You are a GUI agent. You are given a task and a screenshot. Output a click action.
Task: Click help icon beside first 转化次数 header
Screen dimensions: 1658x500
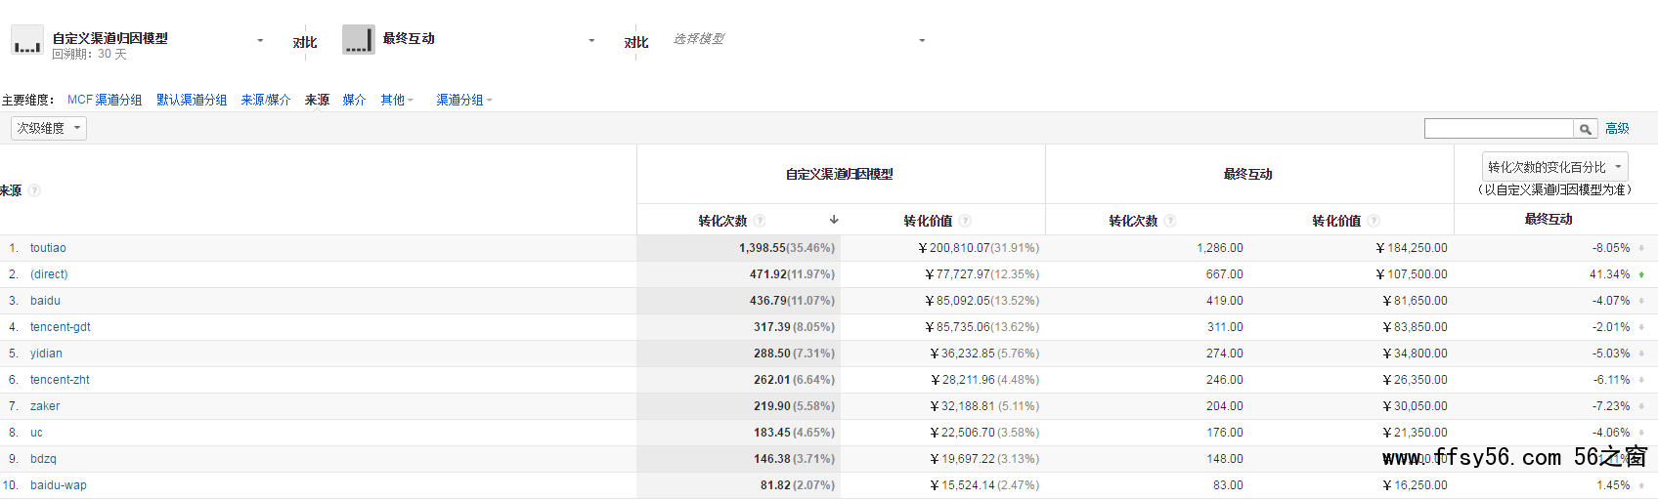click(x=760, y=221)
